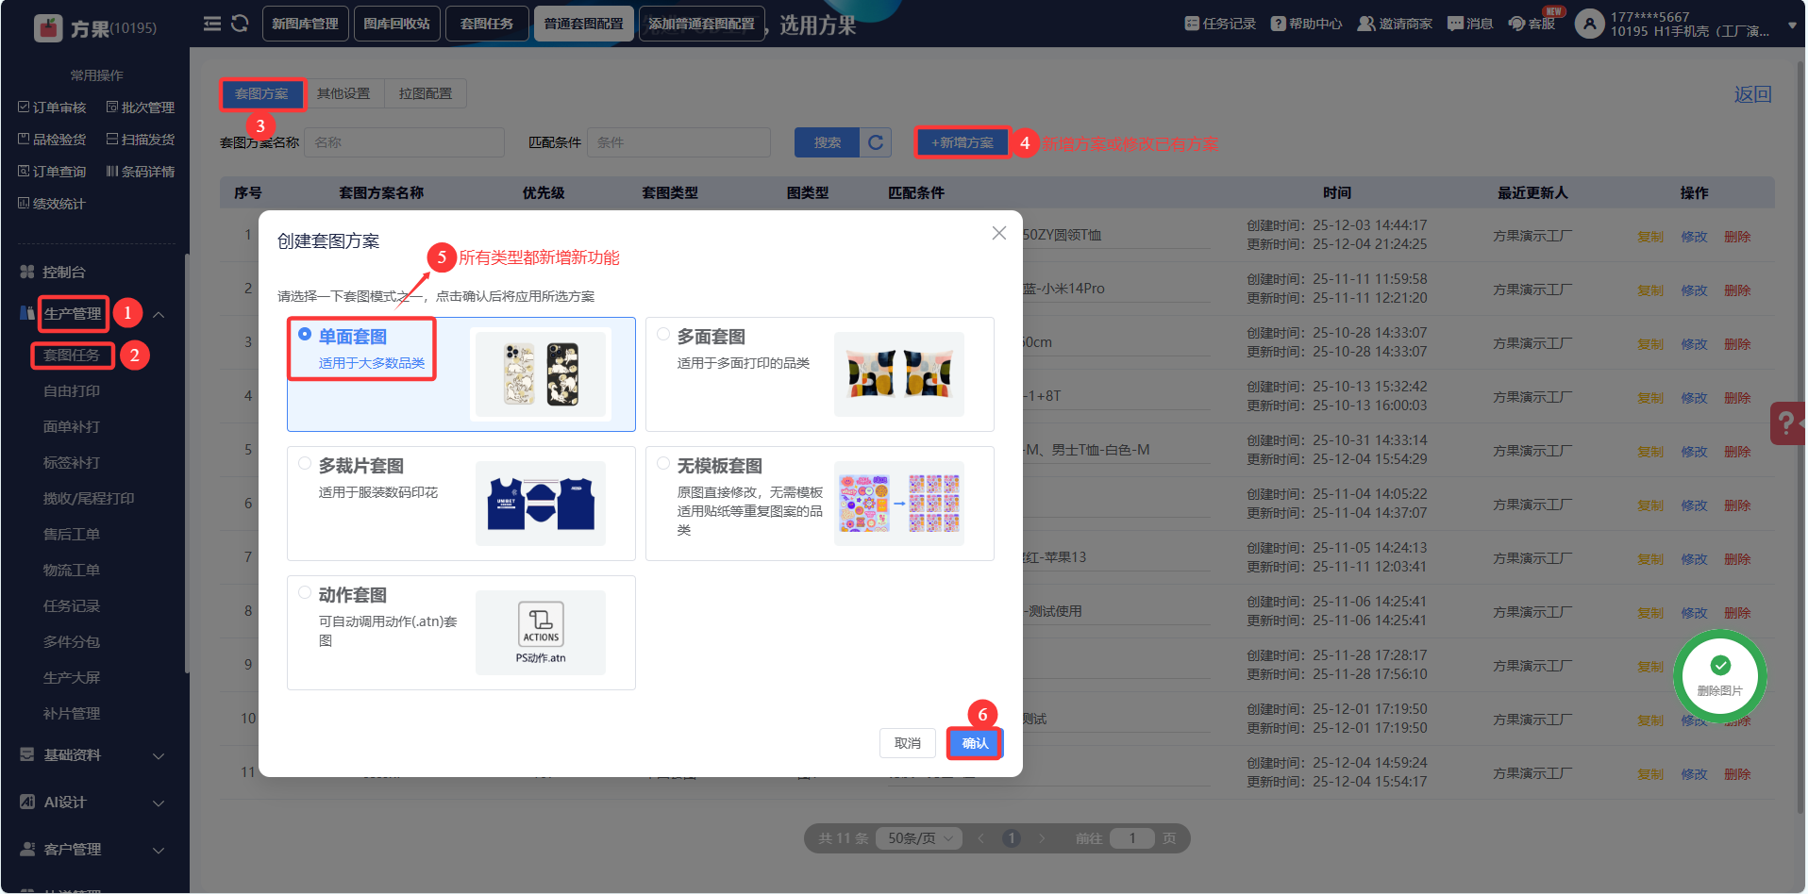Open 生产大屏 in sidebar
This screenshot has height=894, width=1808.
coord(72,678)
